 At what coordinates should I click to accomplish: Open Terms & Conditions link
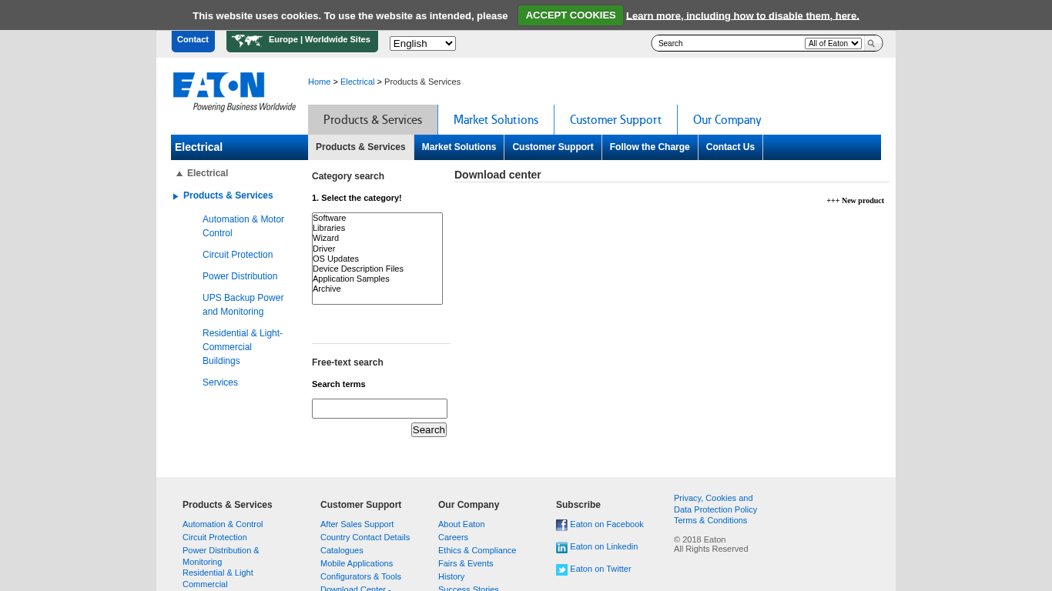[710, 520]
